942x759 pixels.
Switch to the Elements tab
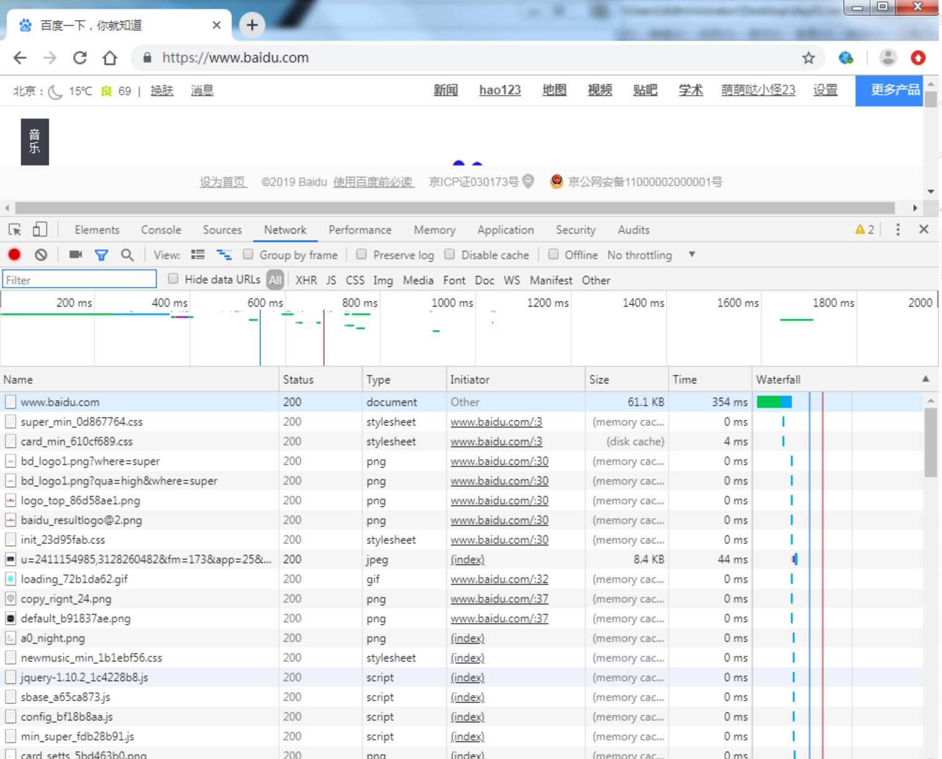click(x=97, y=230)
